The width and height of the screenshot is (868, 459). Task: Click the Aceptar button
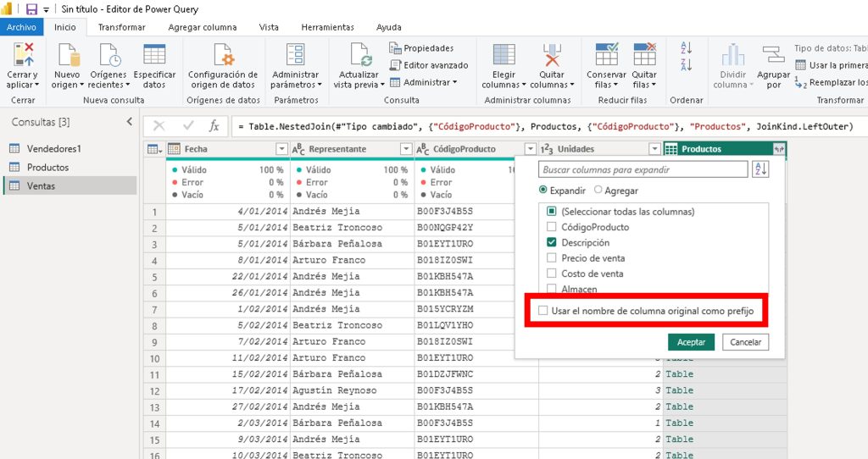(x=691, y=342)
